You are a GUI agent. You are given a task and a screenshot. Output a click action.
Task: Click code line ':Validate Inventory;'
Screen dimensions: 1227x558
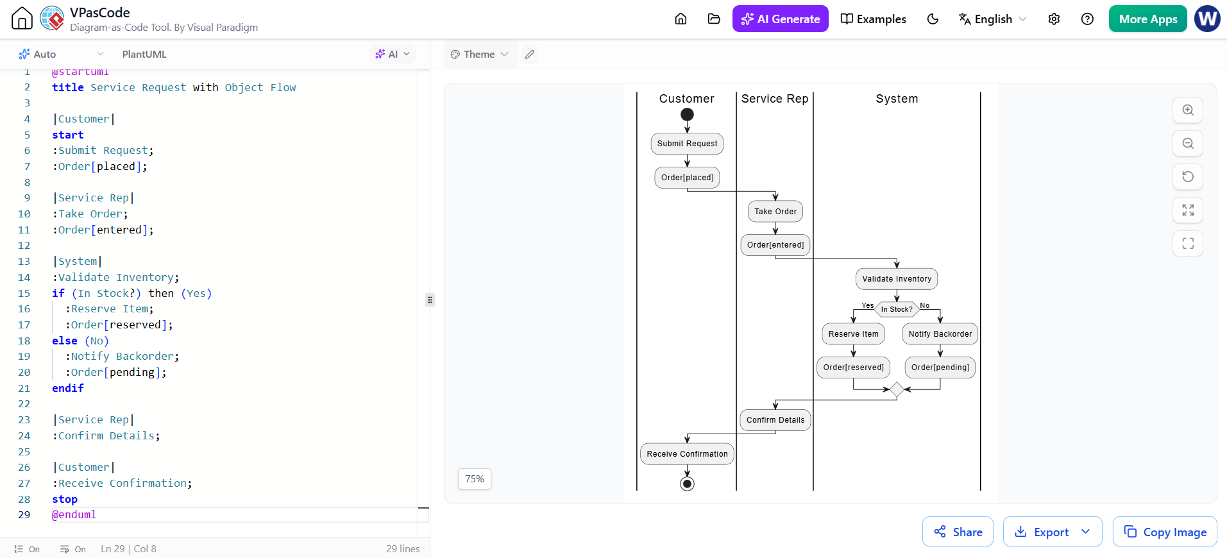pos(115,277)
